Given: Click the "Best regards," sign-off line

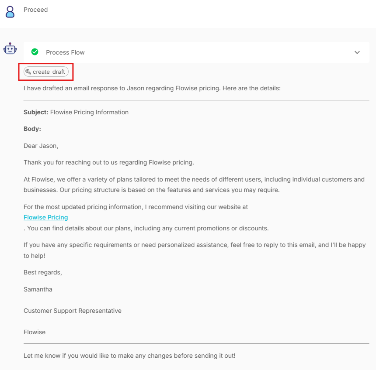Looking at the screenshot, I should (43, 272).
